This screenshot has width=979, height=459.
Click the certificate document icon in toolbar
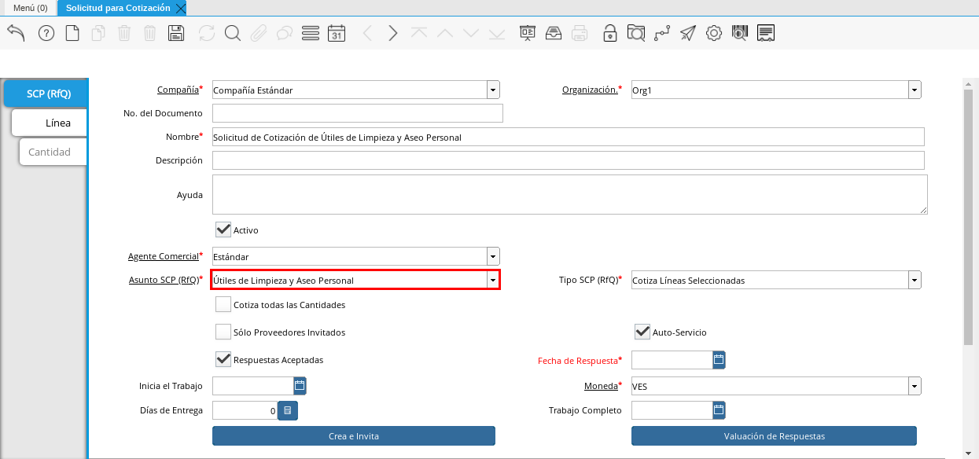tap(766, 33)
